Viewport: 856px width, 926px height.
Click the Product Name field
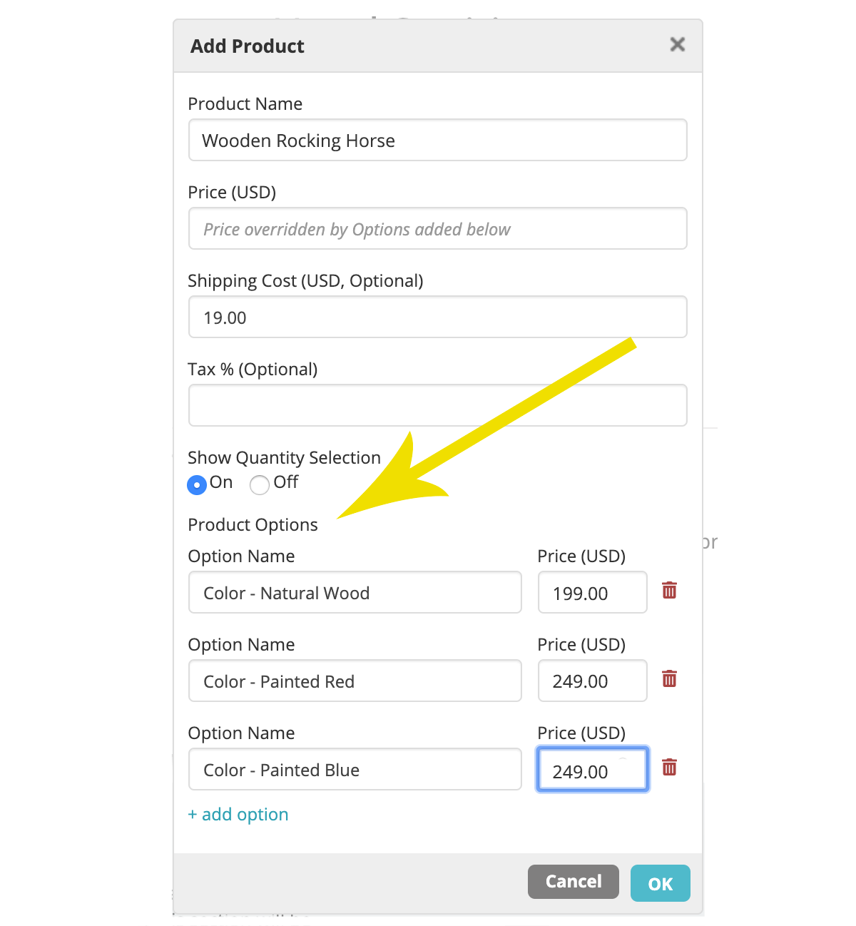pos(438,140)
